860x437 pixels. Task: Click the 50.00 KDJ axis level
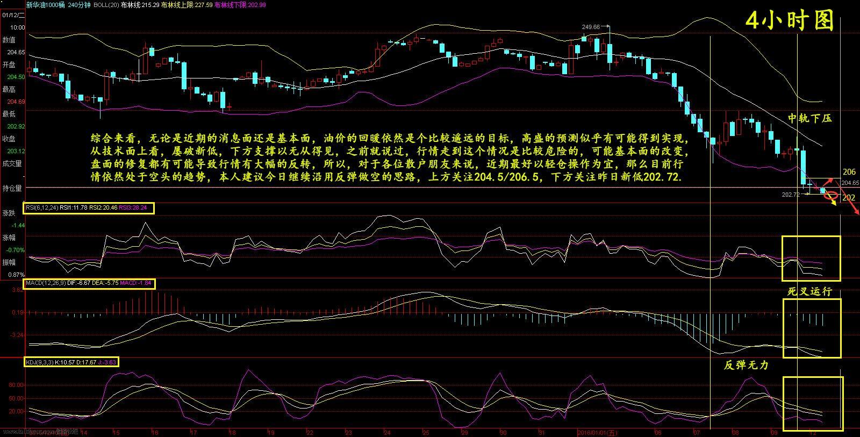[x=17, y=398]
